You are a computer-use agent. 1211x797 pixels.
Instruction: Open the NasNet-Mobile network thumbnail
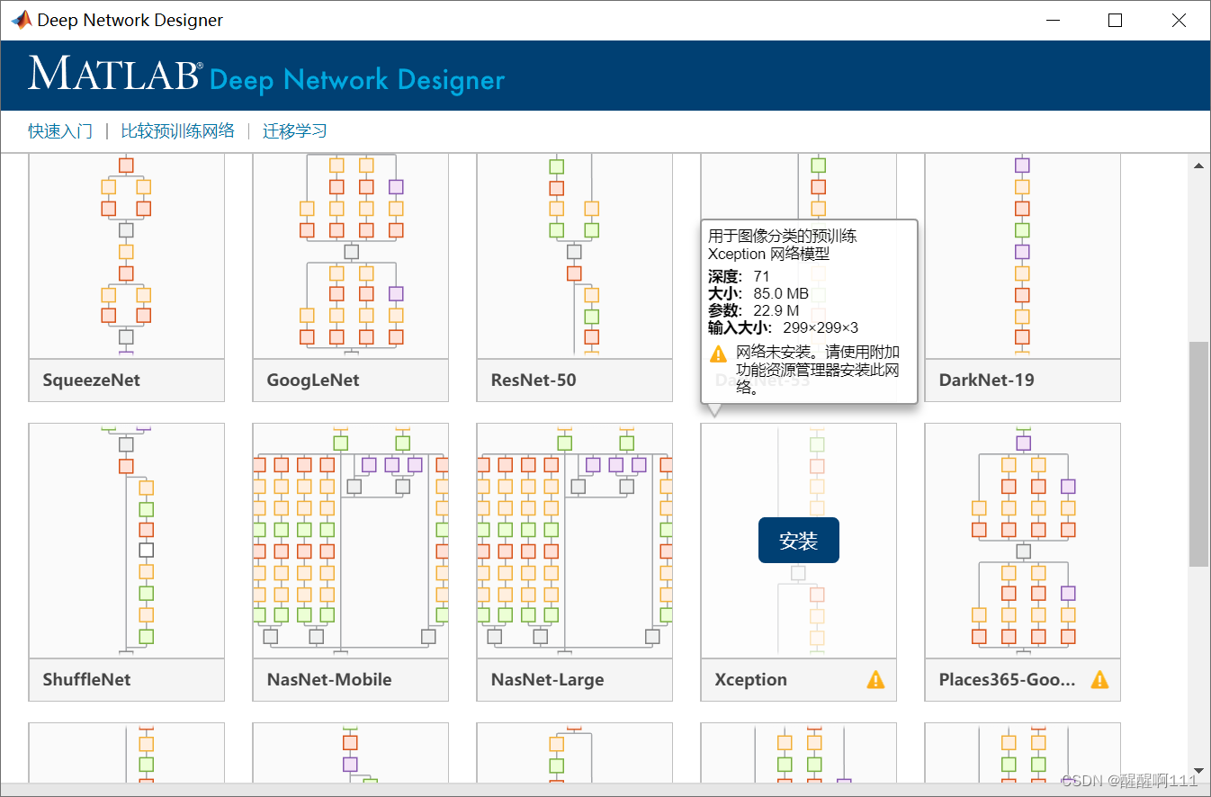coord(350,540)
